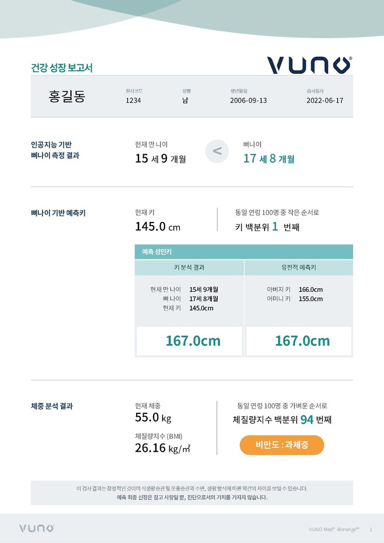
Task: Click the patient name 홍길동
Action: point(67,97)
